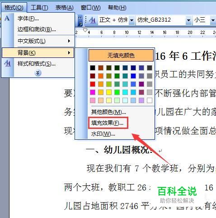This screenshot has height=218, width=216.
Task: Click the text 两个大班，教职工 26
Action: 105,187
